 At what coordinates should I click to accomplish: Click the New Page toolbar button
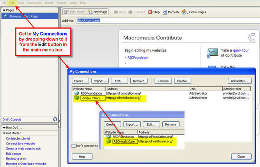click(x=97, y=12)
